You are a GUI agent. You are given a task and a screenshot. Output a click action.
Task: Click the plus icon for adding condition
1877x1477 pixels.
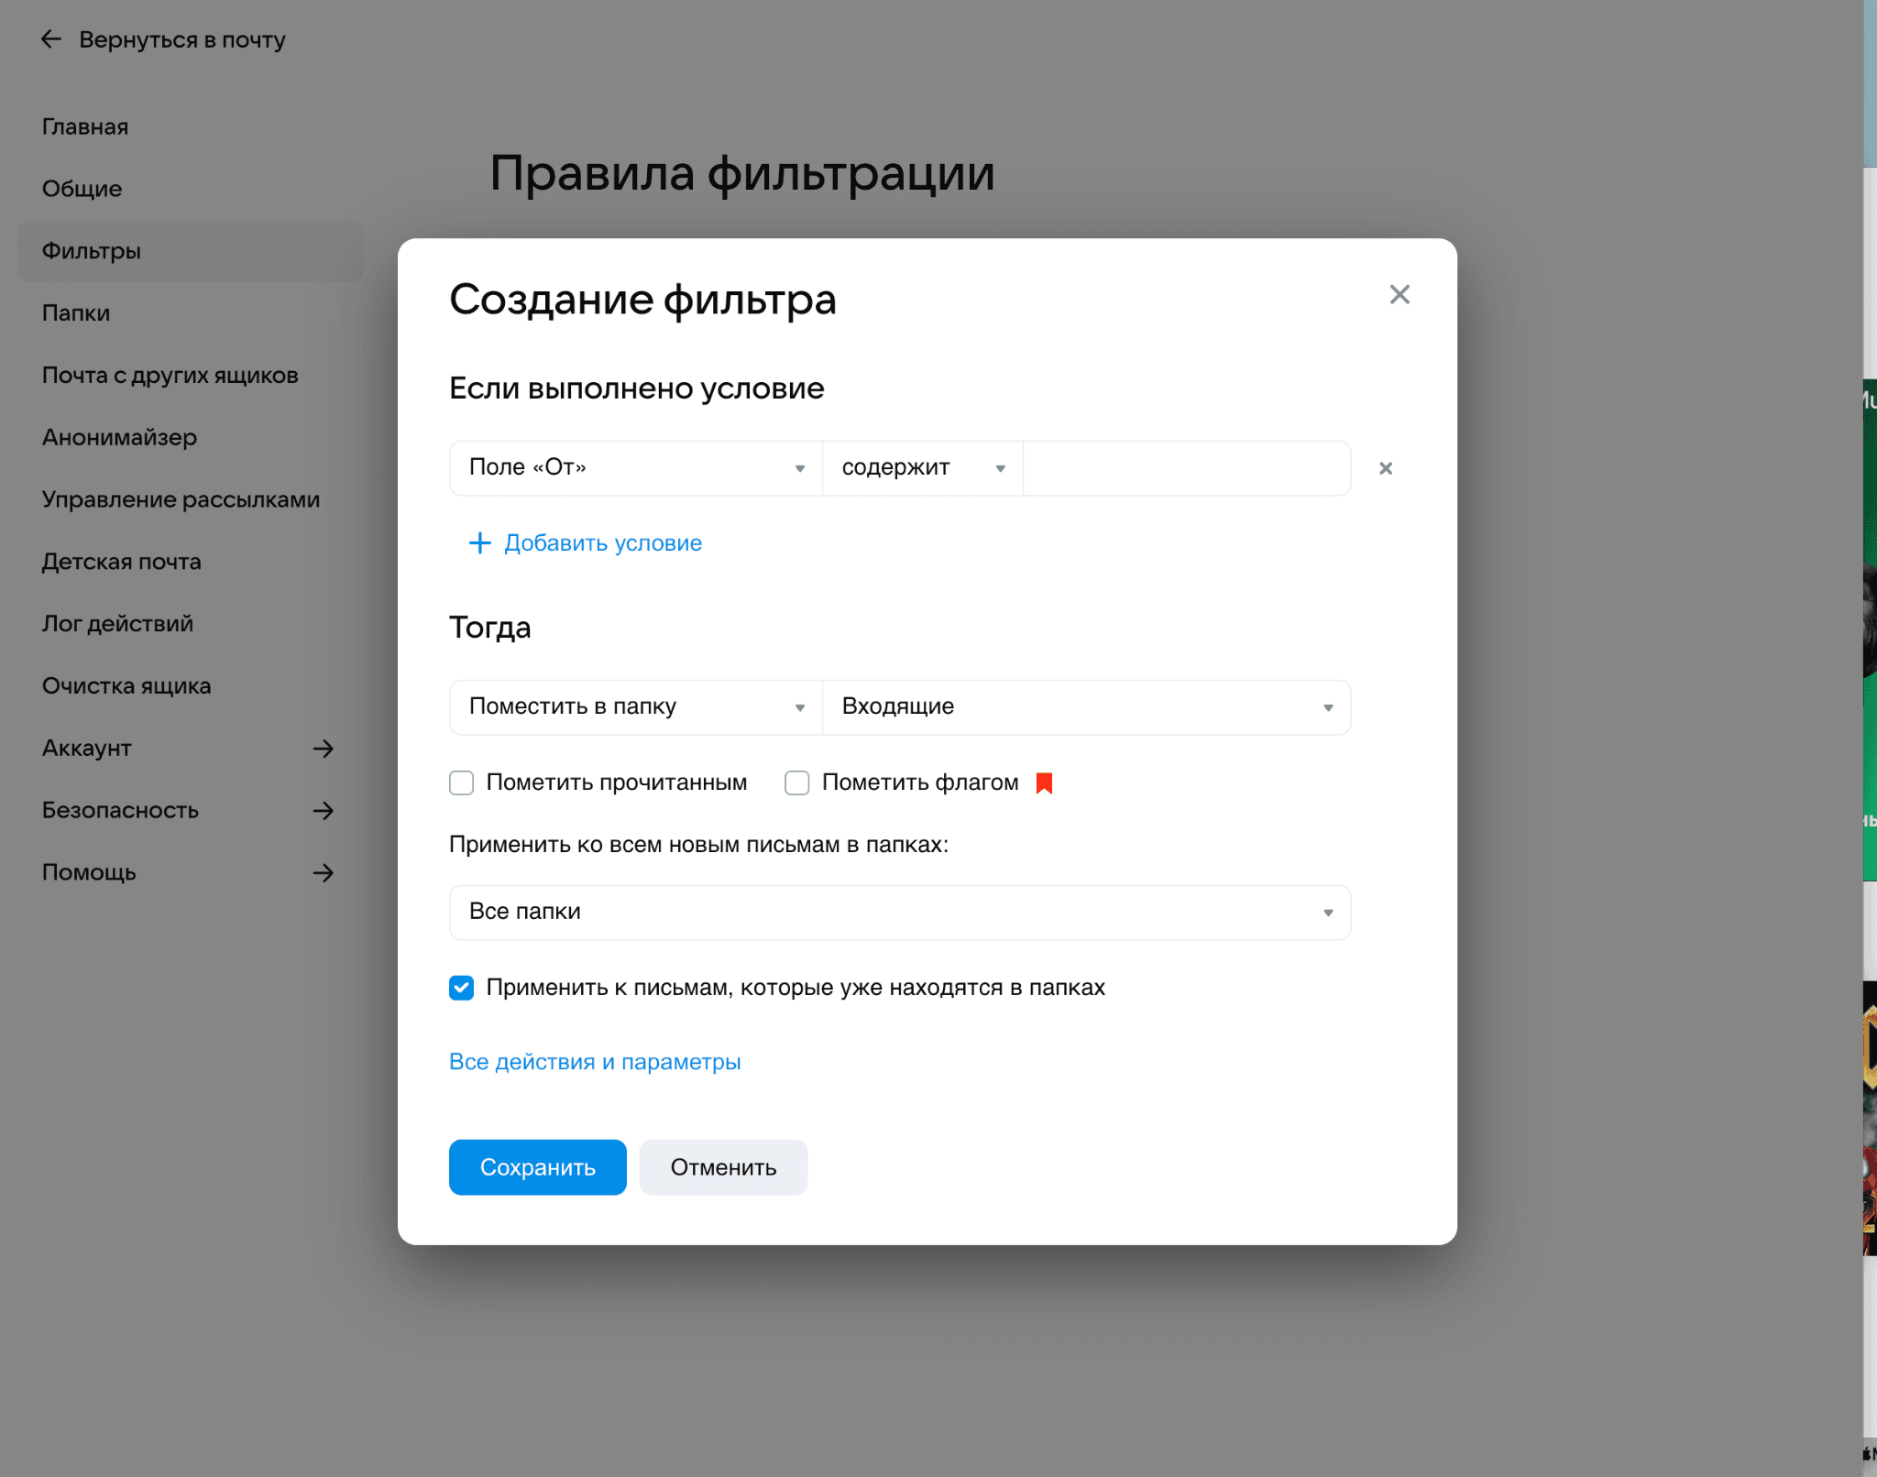pyautogui.click(x=479, y=543)
